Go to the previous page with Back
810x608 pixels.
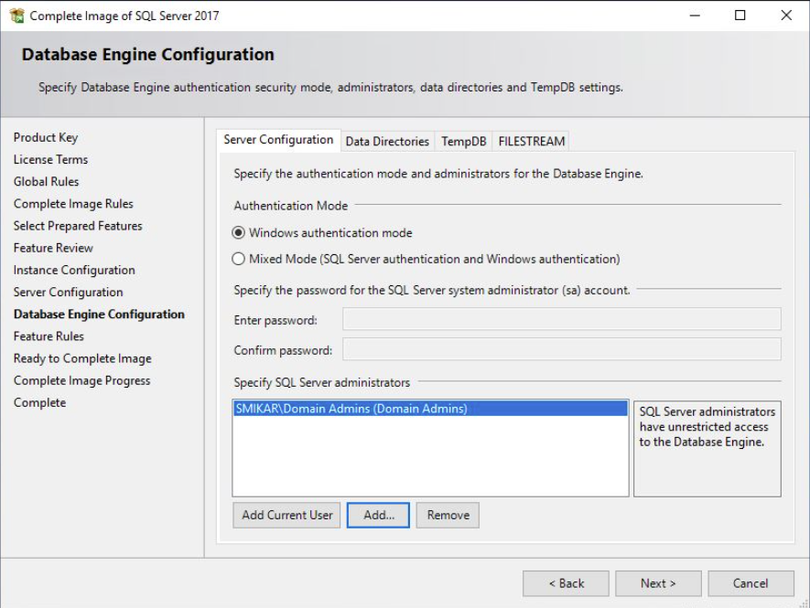click(x=566, y=583)
